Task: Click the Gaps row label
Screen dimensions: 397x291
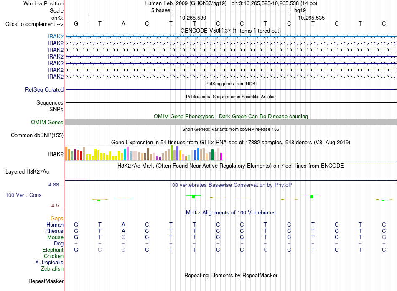Action: pos(57,218)
